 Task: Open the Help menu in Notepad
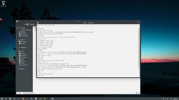(x=53, y=25)
